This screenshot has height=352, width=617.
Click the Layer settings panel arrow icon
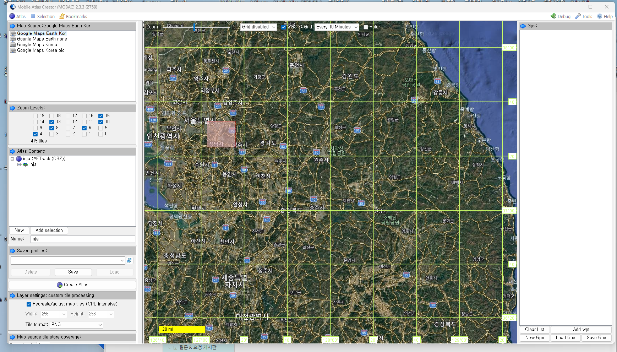pyautogui.click(x=12, y=296)
